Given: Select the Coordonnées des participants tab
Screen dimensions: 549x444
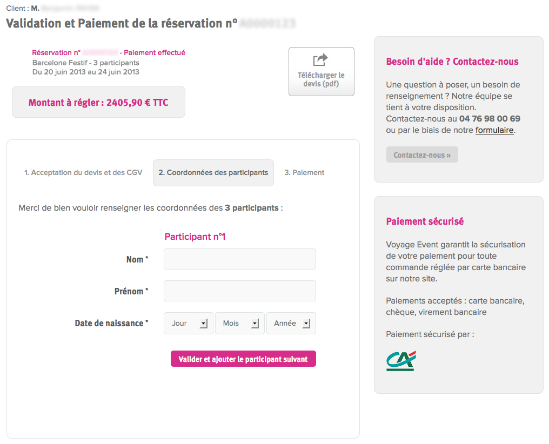Looking at the screenshot, I should click(213, 172).
